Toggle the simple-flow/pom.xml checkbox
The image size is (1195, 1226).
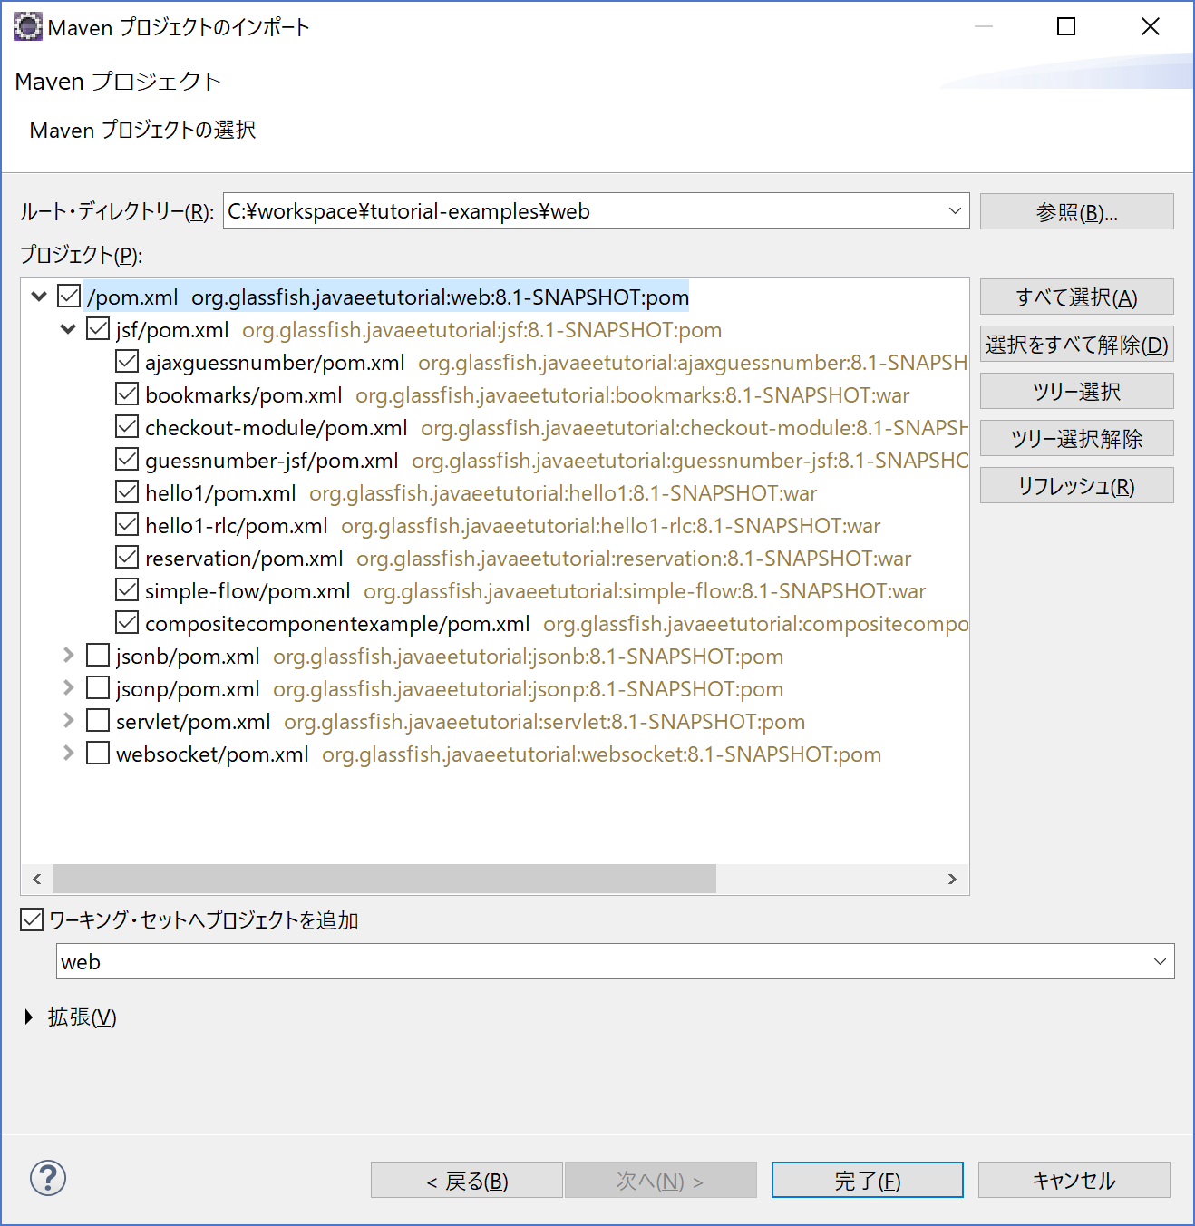click(x=127, y=590)
